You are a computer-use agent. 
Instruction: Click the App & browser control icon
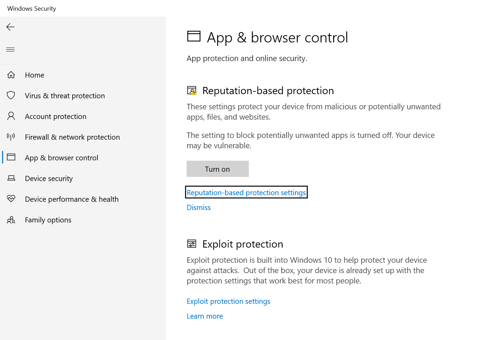click(11, 157)
